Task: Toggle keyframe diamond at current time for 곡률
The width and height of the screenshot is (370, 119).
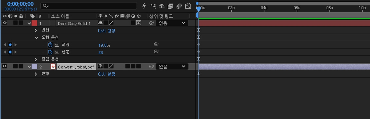Action: pos(10,45)
